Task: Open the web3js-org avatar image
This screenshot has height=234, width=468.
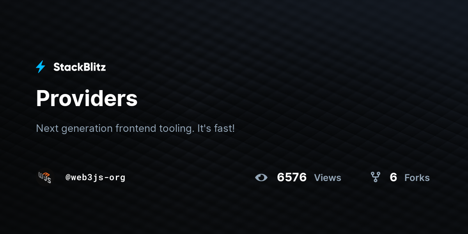Action: pos(44,177)
